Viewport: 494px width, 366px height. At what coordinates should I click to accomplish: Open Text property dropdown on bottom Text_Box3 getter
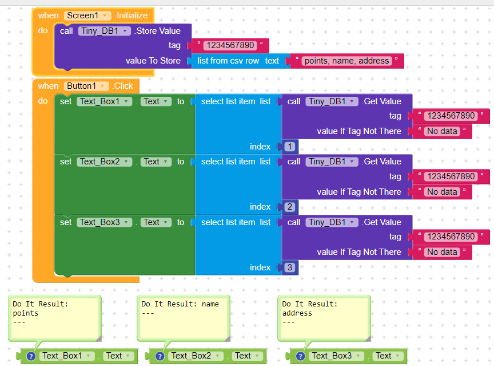(x=388, y=356)
